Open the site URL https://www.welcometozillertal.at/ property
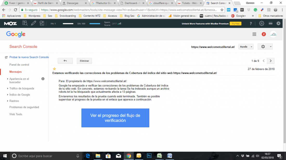Image resolution: width=286 pixels, height=160 pixels. (213, 47)
